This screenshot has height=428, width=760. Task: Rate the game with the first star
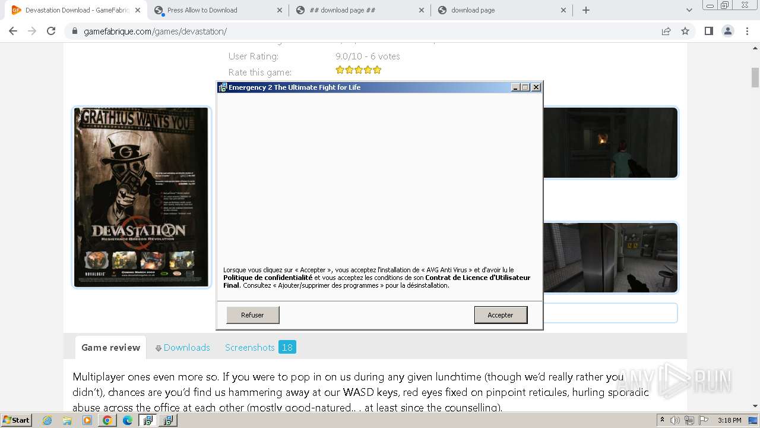tap(340, 70)
